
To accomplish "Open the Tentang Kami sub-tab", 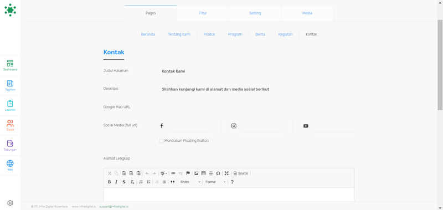I will point(179,34).
